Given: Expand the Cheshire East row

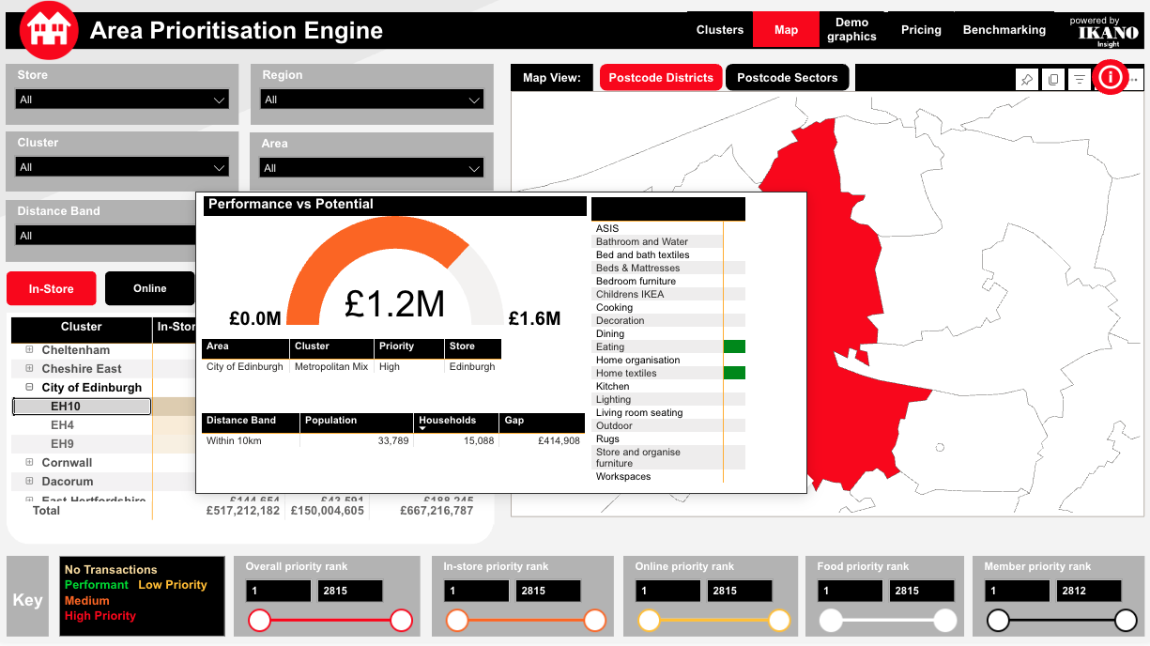Looking at the screenshot, I should 30,368.
